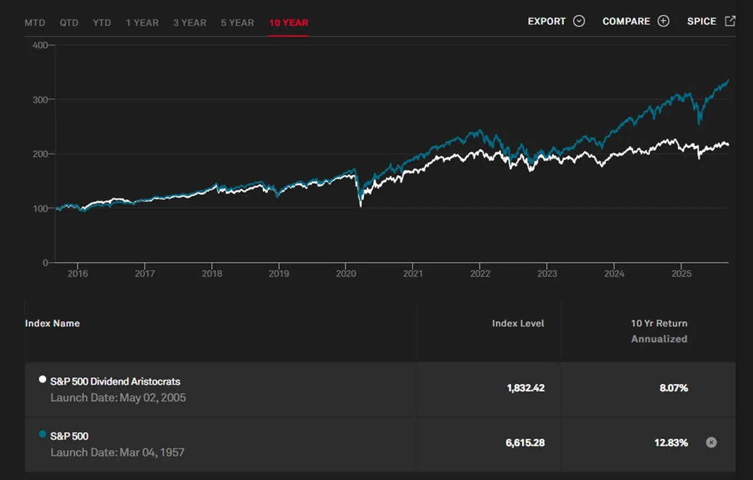
Task: Click S&P 500 Dividend Aristocrats index name
Action: pos(115,382)
